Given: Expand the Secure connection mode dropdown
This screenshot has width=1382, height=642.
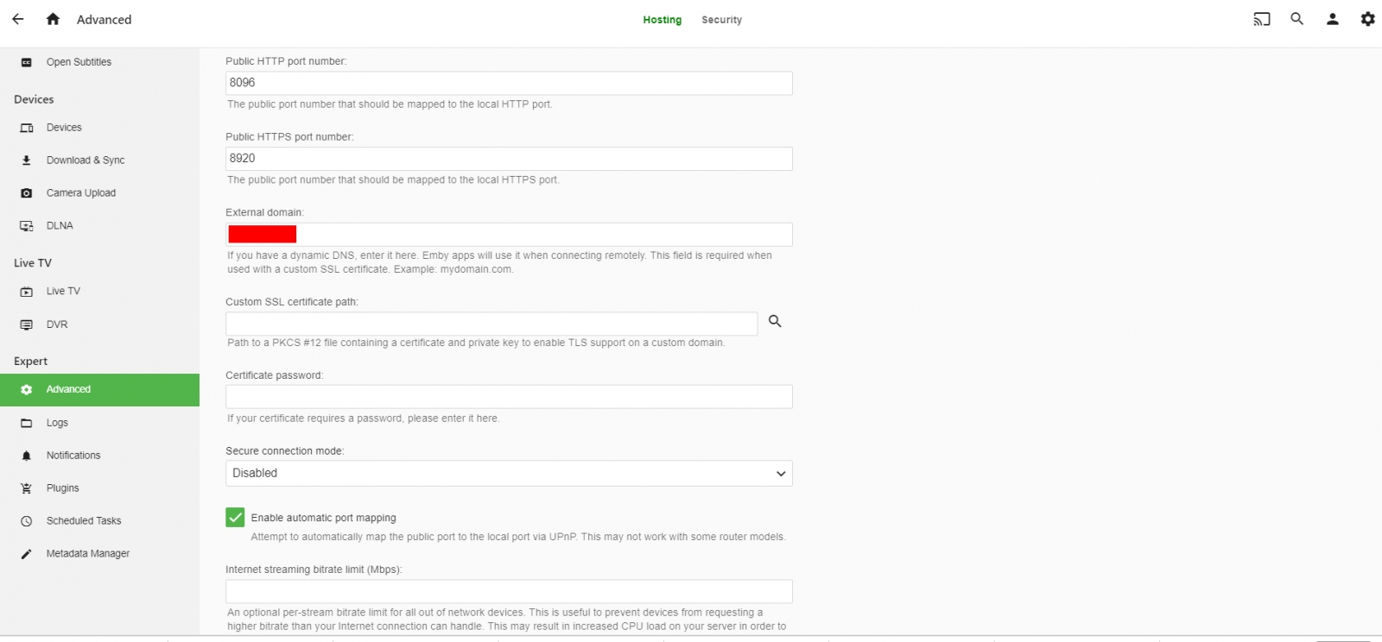Looking at the screenshot, I should 509,474.
